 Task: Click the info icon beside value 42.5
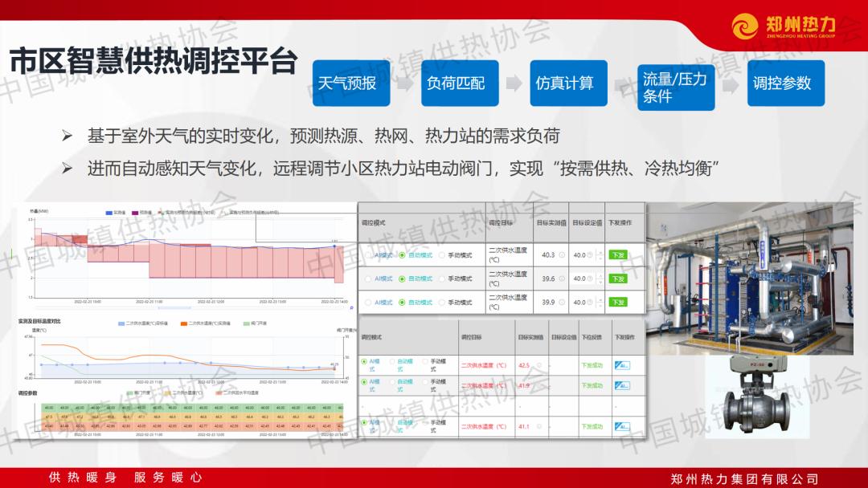pos(538,365)
